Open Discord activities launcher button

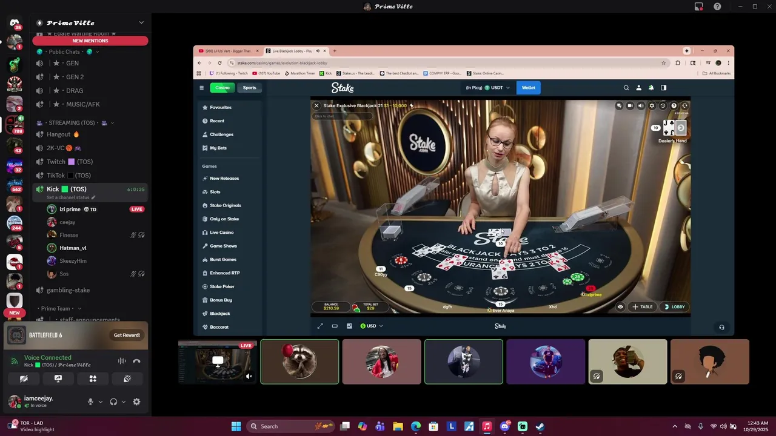93,378
